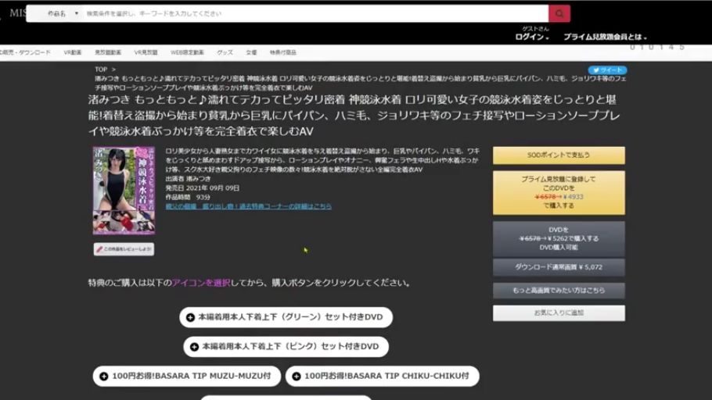Viewport: 712px width, 400px height.
Task: Select plus icon for ピンク set DVD option
Action: coord(194,346)
